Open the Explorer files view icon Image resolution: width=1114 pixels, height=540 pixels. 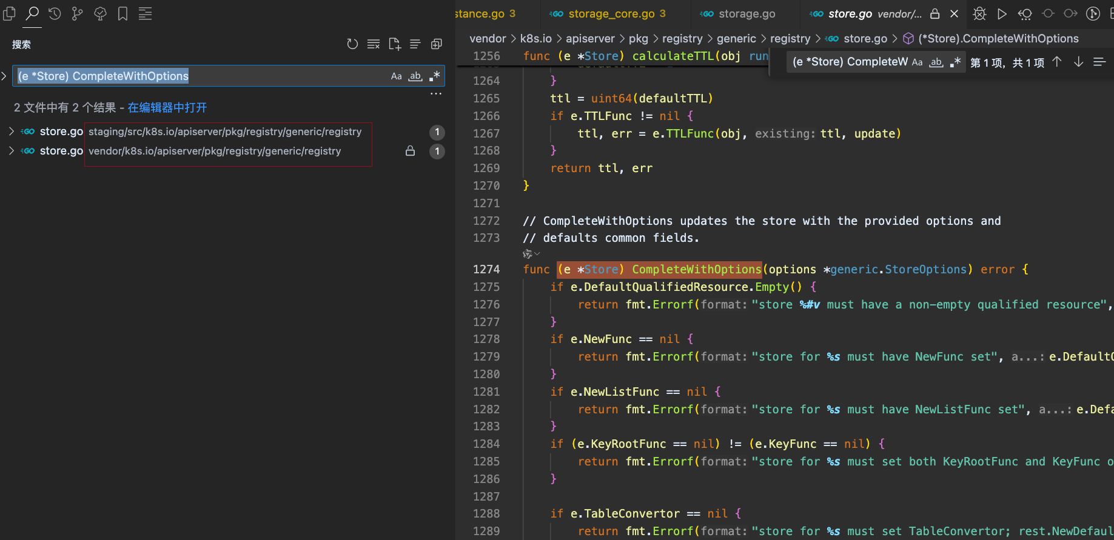point(9,13)
